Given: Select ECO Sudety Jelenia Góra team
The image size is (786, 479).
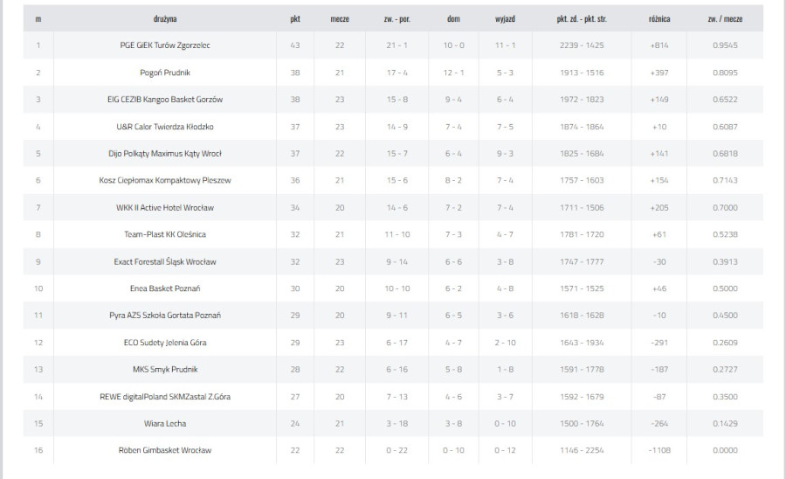Looking at the screenshot, I should pyautogui.click(x=165, y=343).
